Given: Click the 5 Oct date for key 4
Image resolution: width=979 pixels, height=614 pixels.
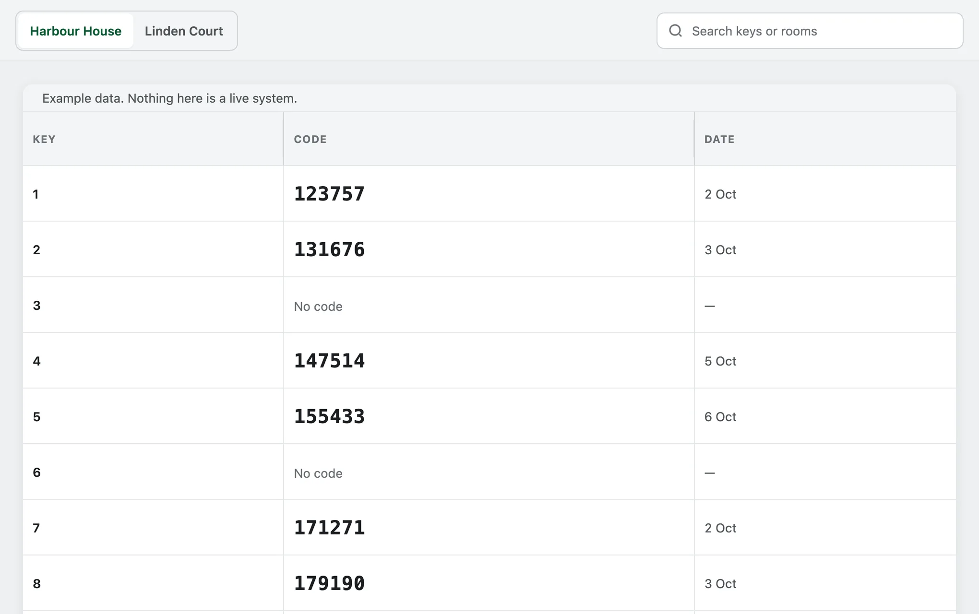Looking at the screenshot, I should pos(720,361).
